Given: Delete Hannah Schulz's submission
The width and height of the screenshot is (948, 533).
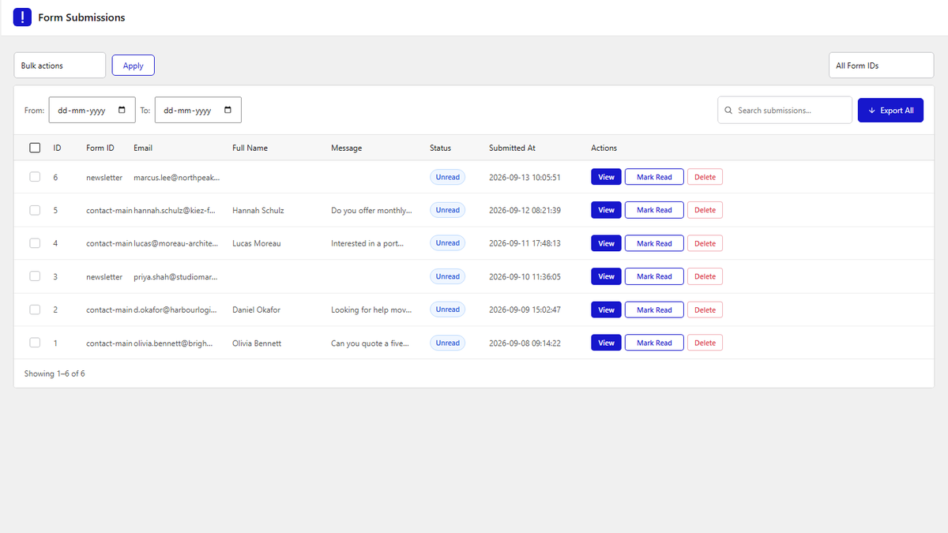Looking at the screenshot, I should (705, 210).
